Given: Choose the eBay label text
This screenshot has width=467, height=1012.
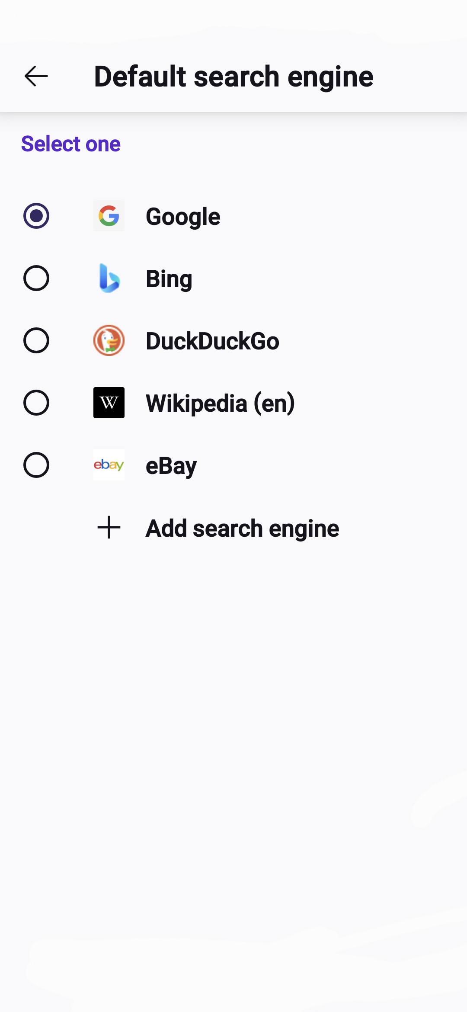Looking at the screenshot, I should 171,466.
